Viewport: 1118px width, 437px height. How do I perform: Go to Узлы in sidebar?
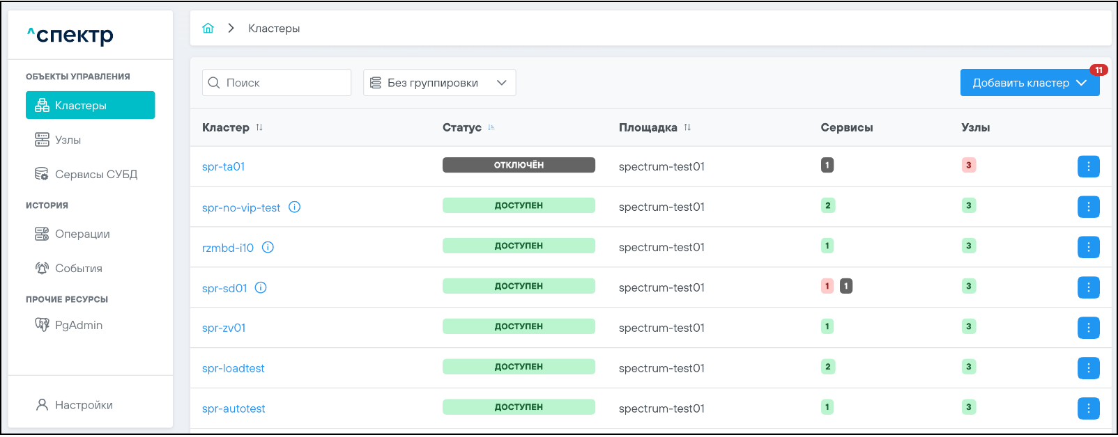pos(68,140)
